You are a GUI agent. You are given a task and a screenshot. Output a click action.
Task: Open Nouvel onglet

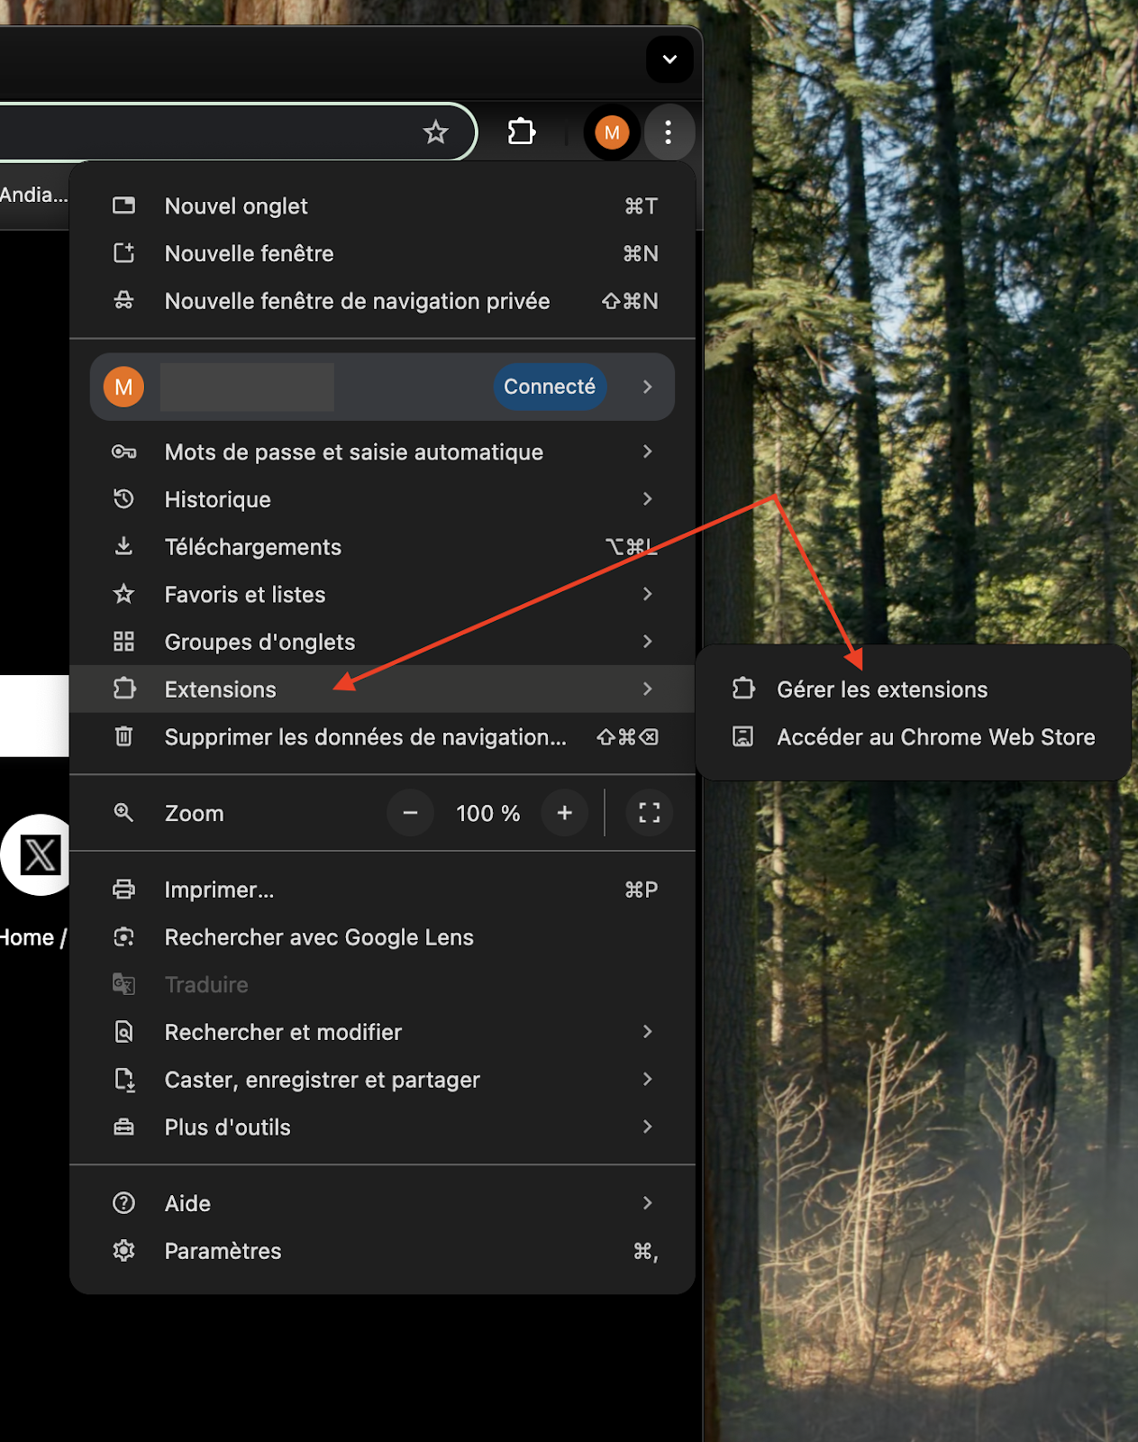pos(383,206)
